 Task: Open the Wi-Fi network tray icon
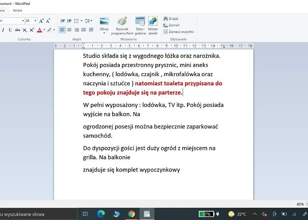pos(294,214)
